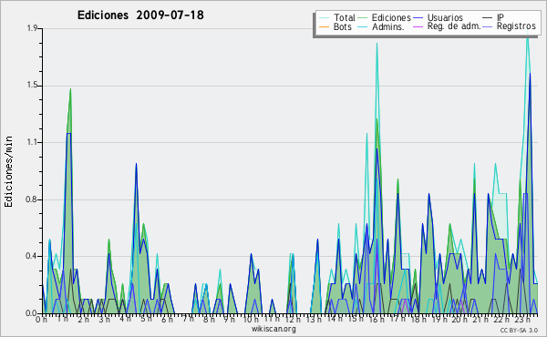The image size is (547, 337).
Task: Click the 23 h tick on the x-axis
Action: tap(523, 319)
